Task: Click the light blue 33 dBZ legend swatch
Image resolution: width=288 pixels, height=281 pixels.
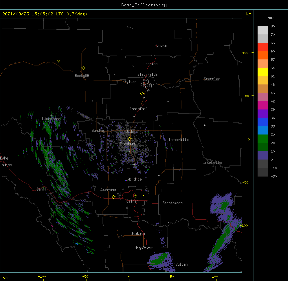Action: coord(263,130)
